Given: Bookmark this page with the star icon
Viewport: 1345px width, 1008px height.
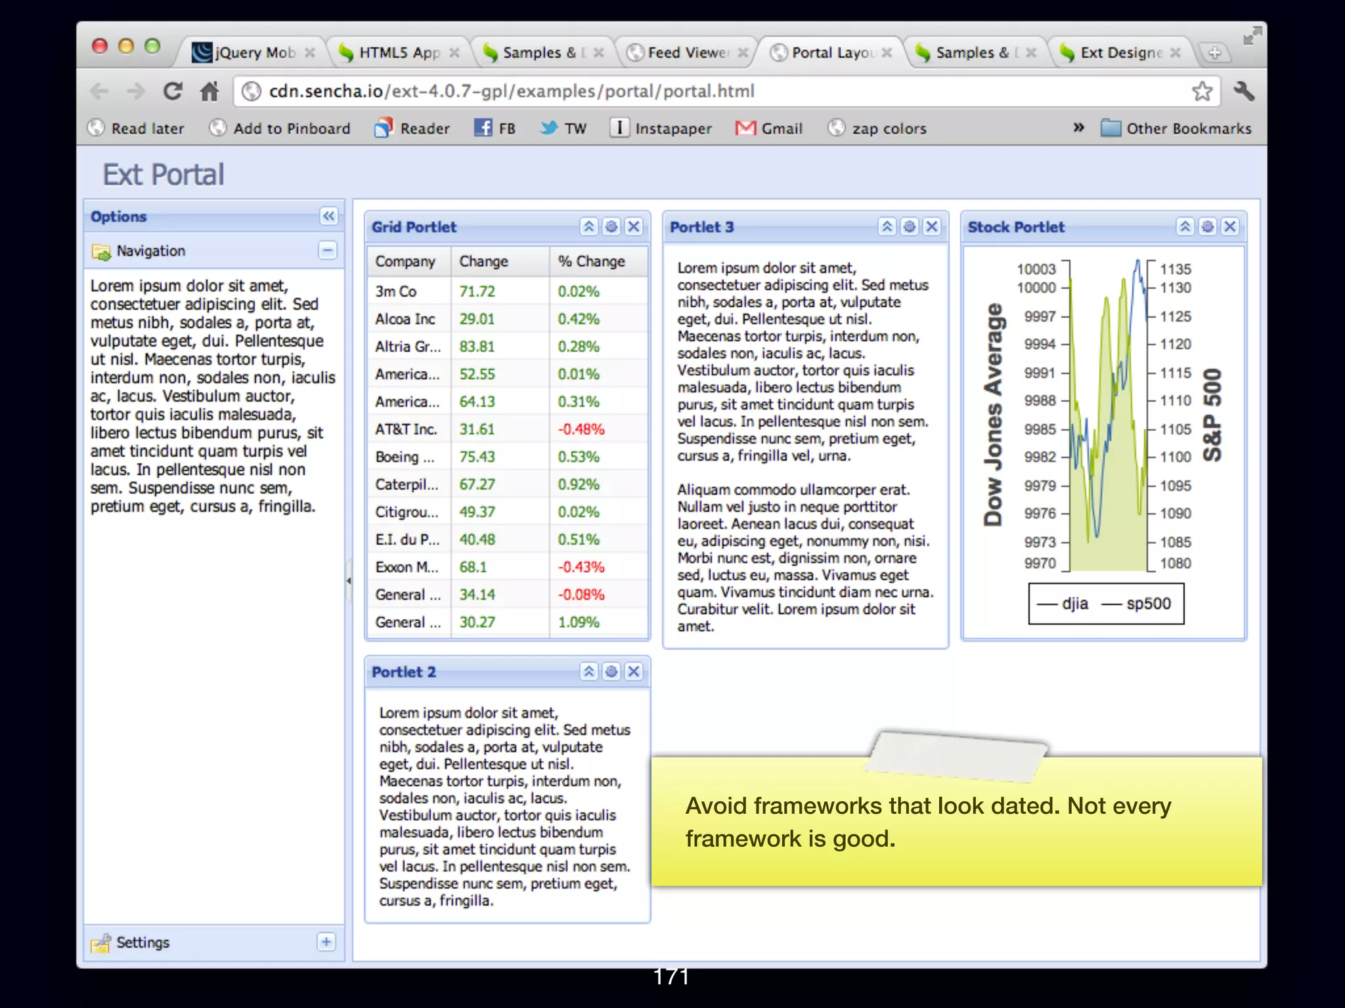Looking at the screenshot, I should 1202,91.
